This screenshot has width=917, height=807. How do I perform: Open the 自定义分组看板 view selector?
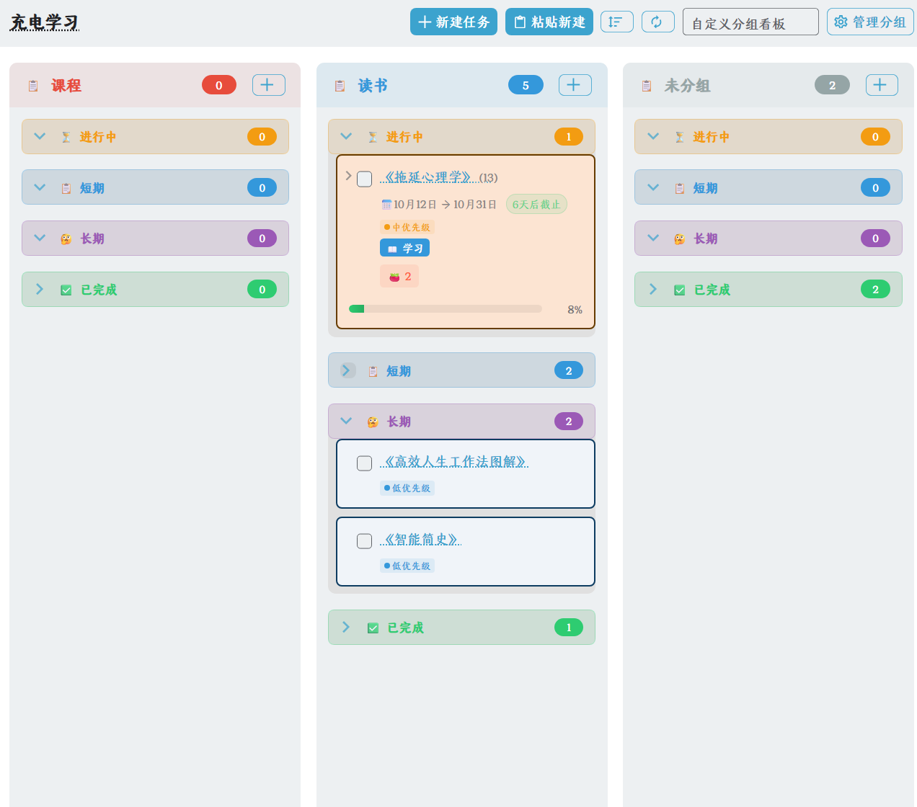click(750, 22)
